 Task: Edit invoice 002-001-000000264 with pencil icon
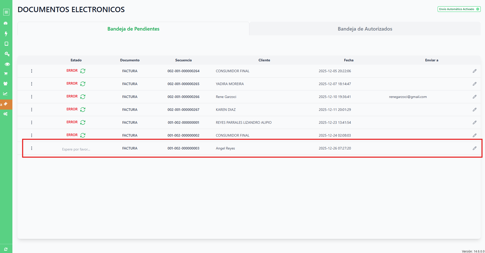475,71
